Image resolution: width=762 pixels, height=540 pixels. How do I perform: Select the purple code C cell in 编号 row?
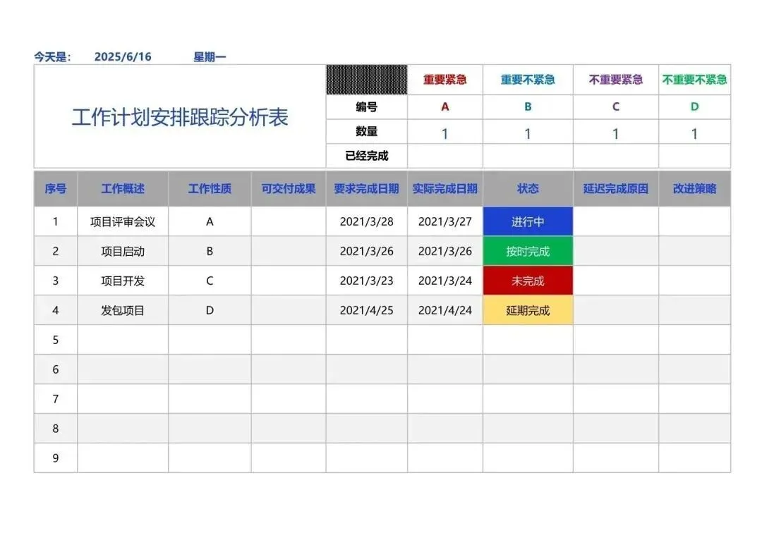[x=616, y=107]
